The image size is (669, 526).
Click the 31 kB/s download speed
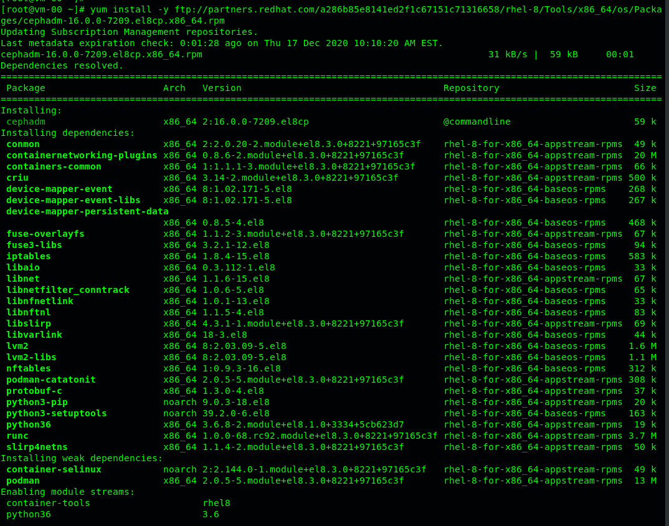pos(508,55)
